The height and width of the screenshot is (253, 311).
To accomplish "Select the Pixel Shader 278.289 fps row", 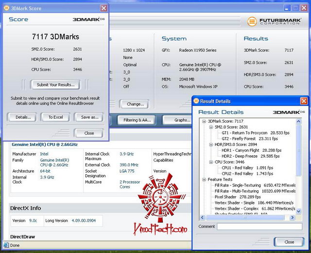I will pos(238,197).
